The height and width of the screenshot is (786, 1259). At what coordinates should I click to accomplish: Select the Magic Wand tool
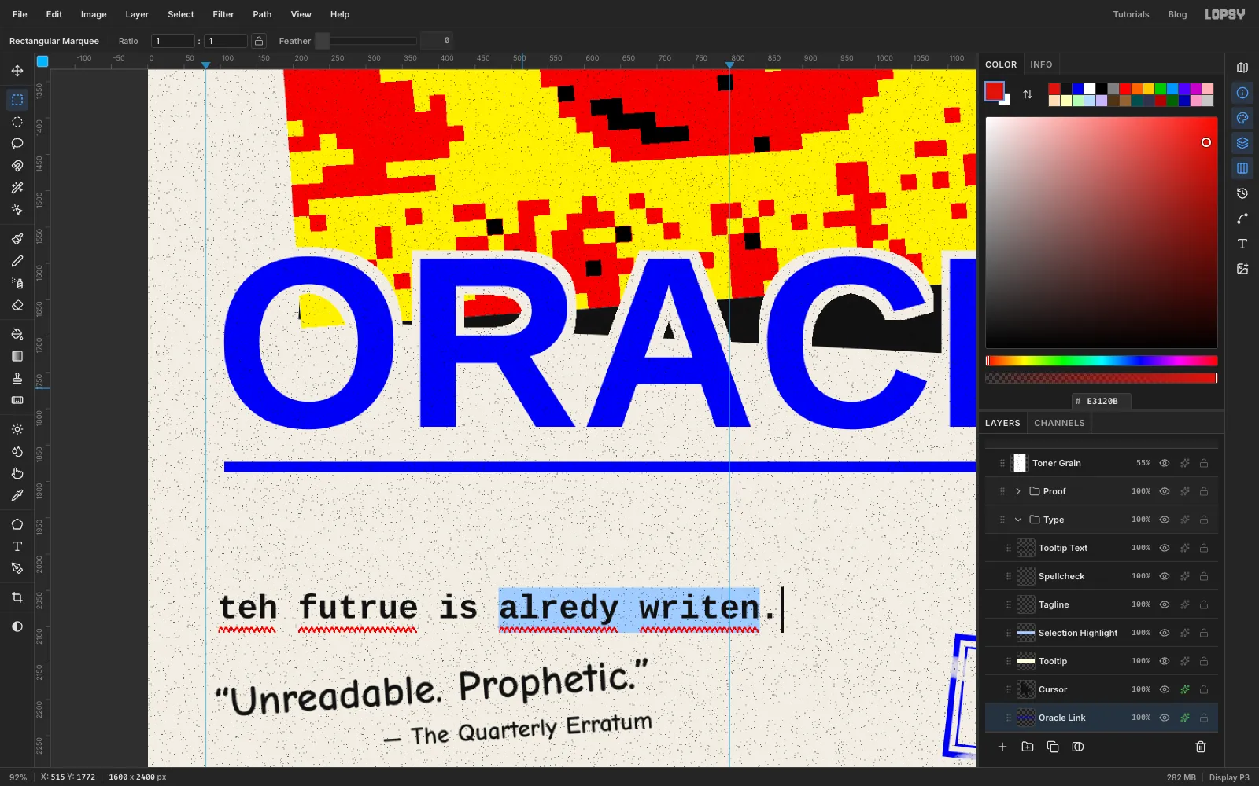pyautogui.click(x=17, y=188)
